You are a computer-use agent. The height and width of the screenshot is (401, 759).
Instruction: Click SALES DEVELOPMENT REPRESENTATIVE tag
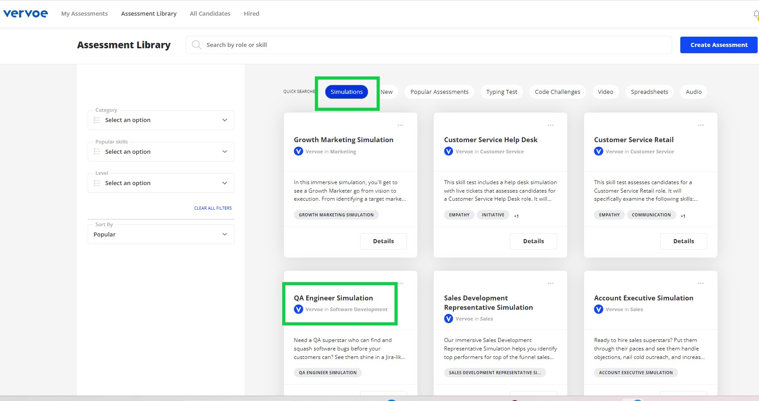tap(495, 373)
